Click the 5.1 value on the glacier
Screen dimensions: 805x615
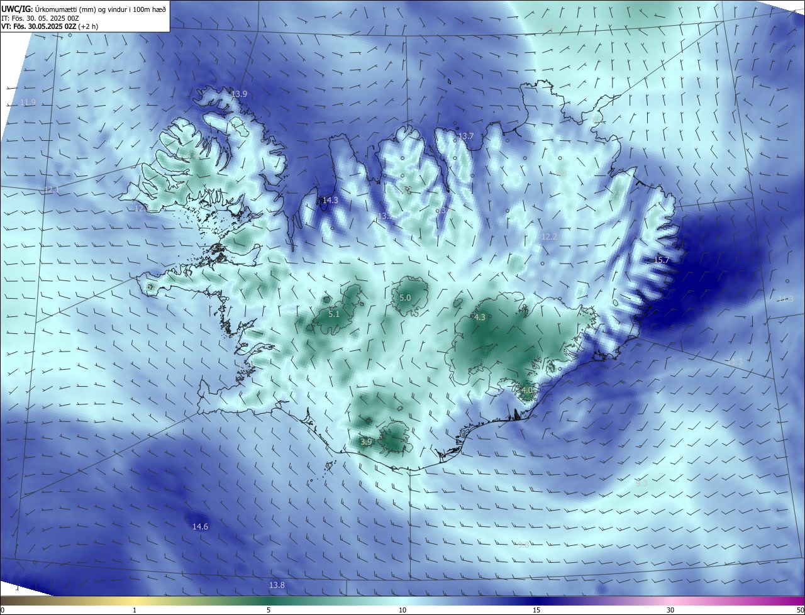(334, 314)
